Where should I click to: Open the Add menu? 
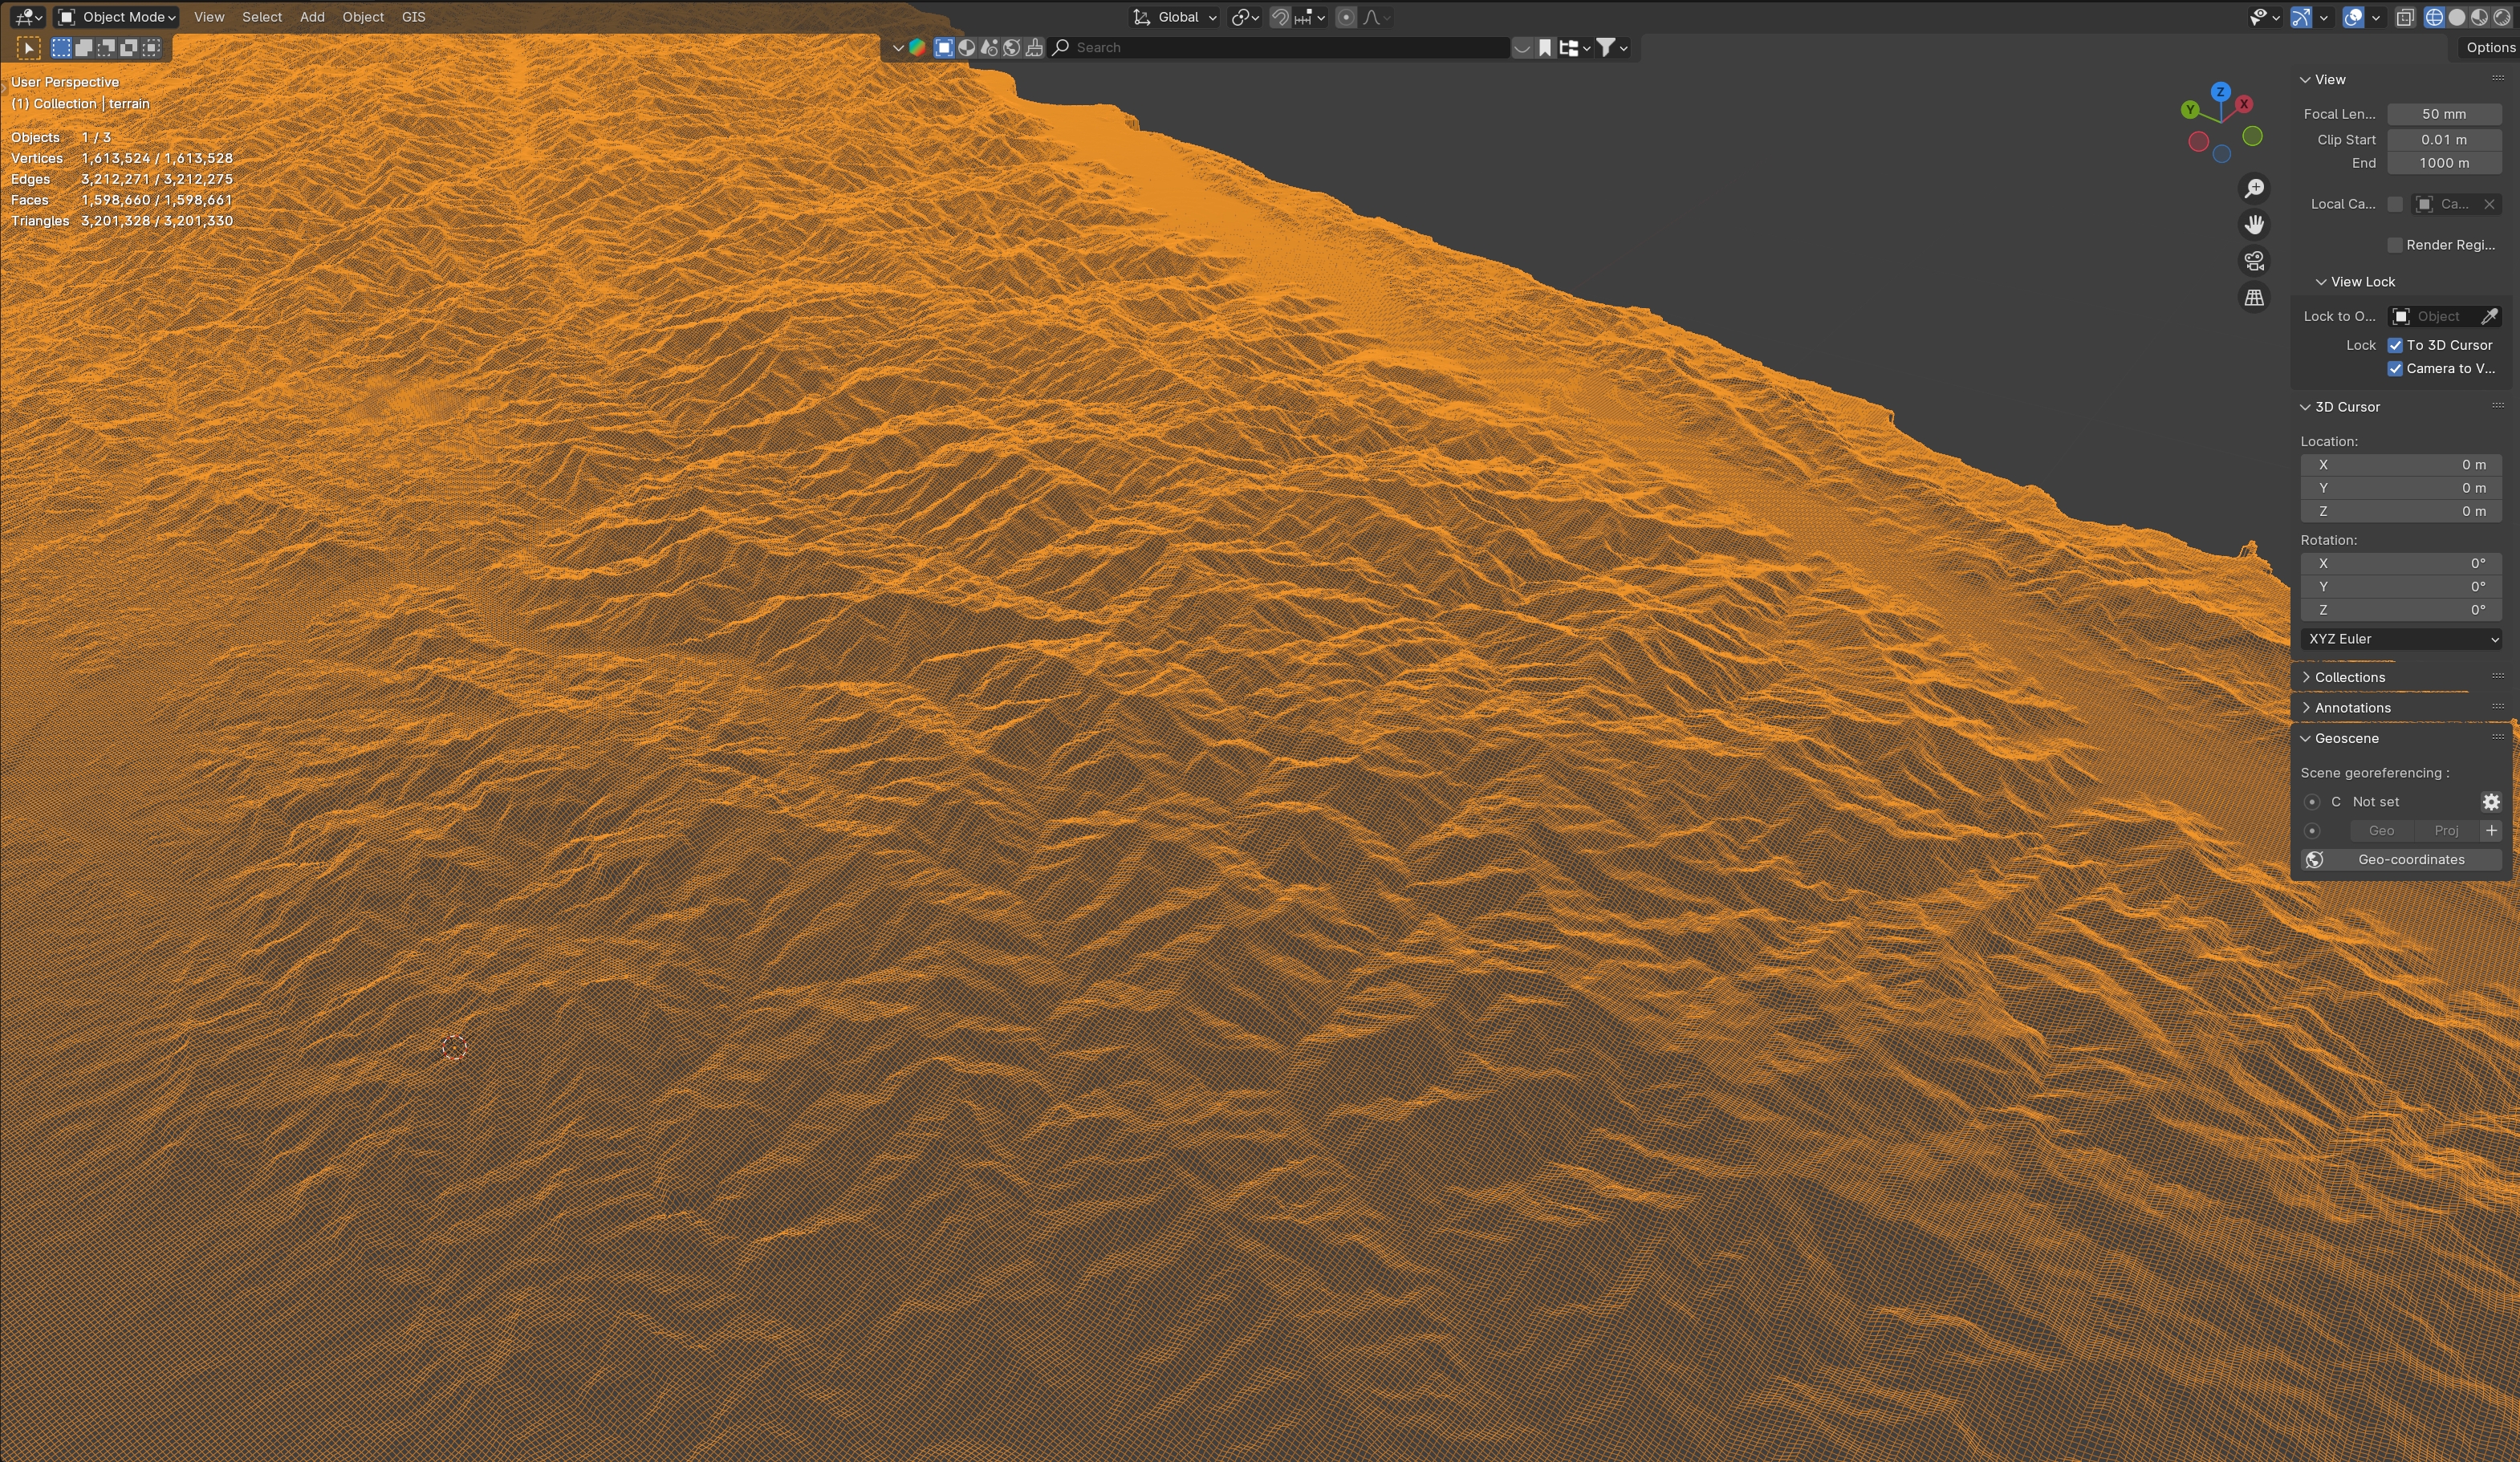[312, 17]
